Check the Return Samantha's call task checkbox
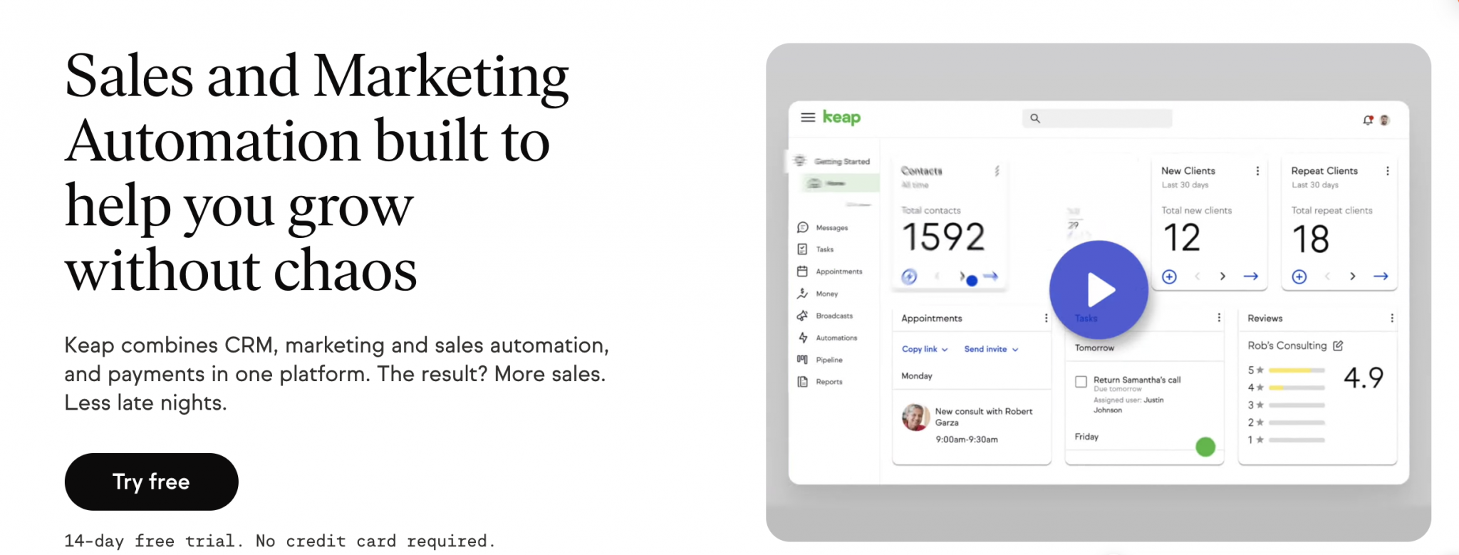Screen dimensions: 1459x555 [x=1081, y=382]
